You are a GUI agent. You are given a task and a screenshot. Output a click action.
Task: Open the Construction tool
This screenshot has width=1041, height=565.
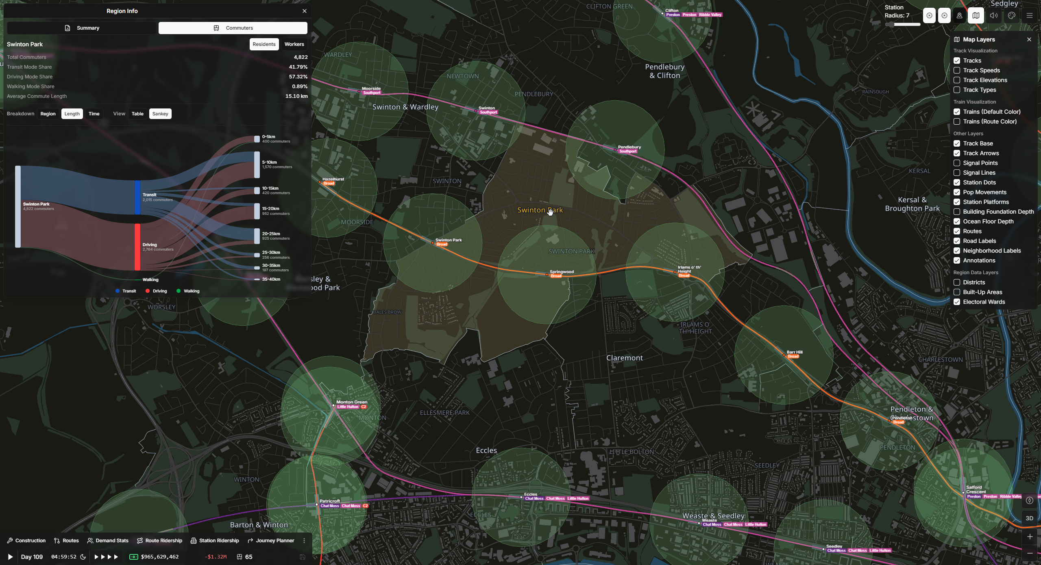(x=26, y=541)
